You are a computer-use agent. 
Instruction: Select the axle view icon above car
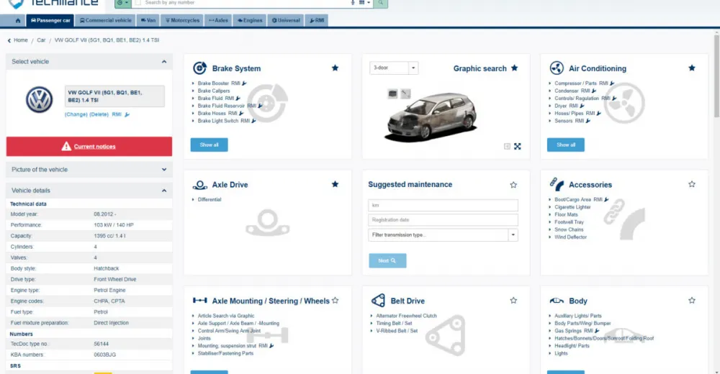click(405, 93)
